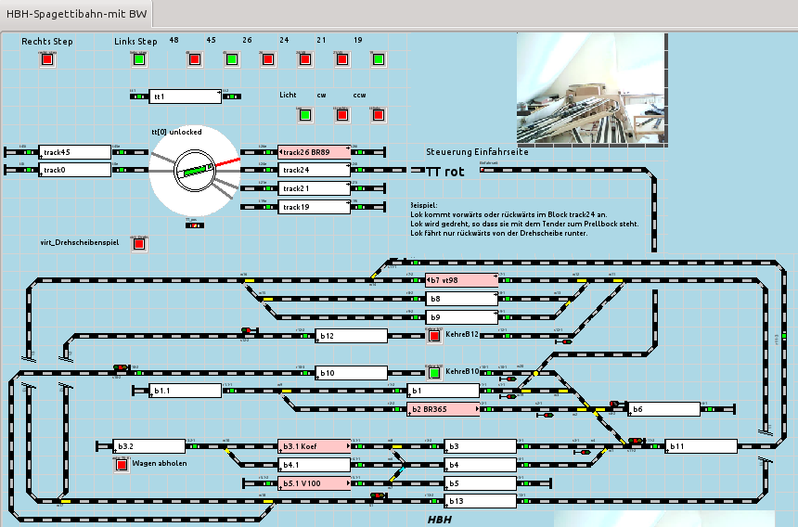Image resolution: width=798 pixels, height=527 pixels.
Task: Select the tt1 block above the turntable
Action: click(x=185, y=96)
